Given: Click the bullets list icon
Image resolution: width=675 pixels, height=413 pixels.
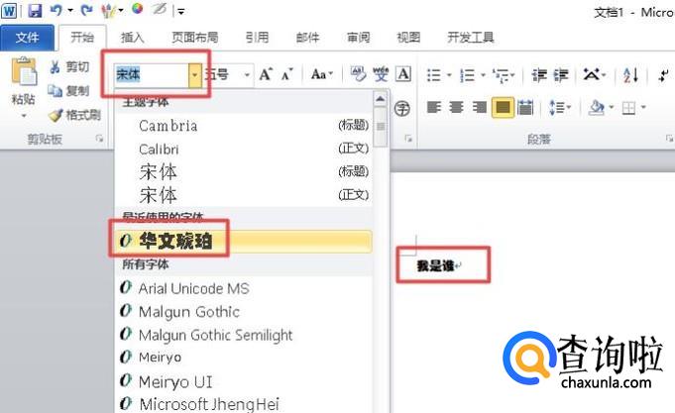Looking at the screenshot, I should tap(433, 75).
